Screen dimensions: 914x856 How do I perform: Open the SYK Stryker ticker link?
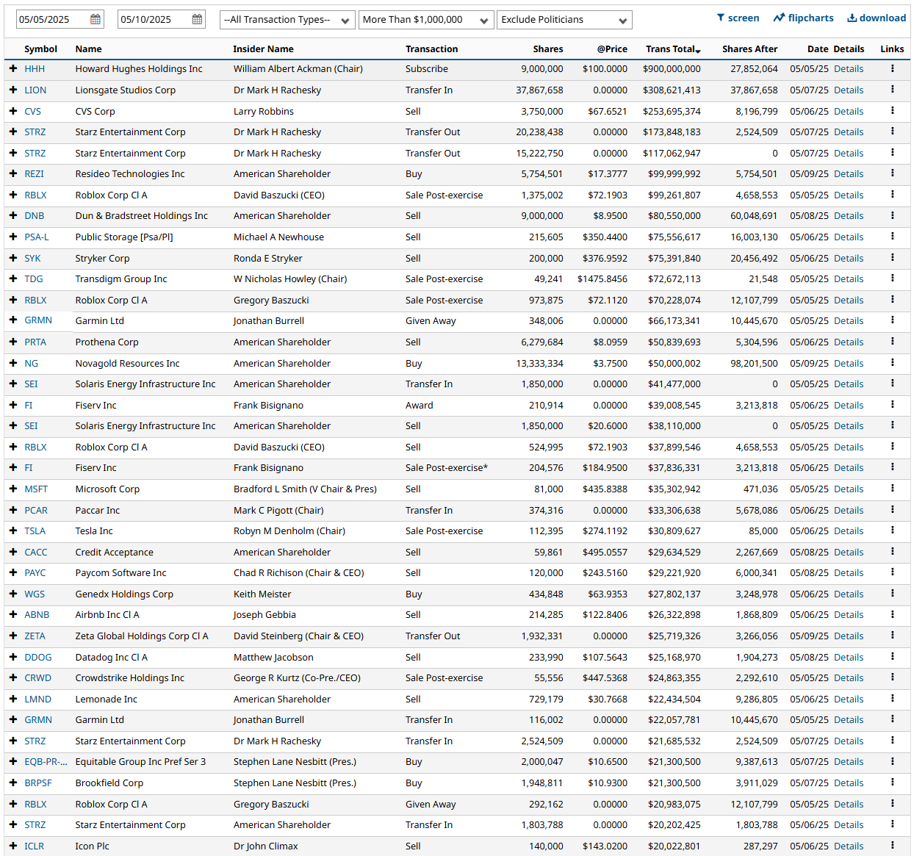(x=32, y=258)
